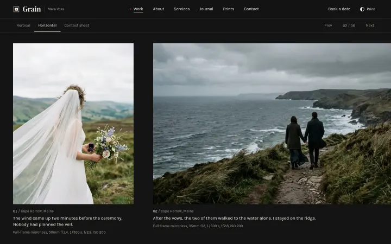Click the Book a date link
Screen dimensions: 391x244
[339, 9]
